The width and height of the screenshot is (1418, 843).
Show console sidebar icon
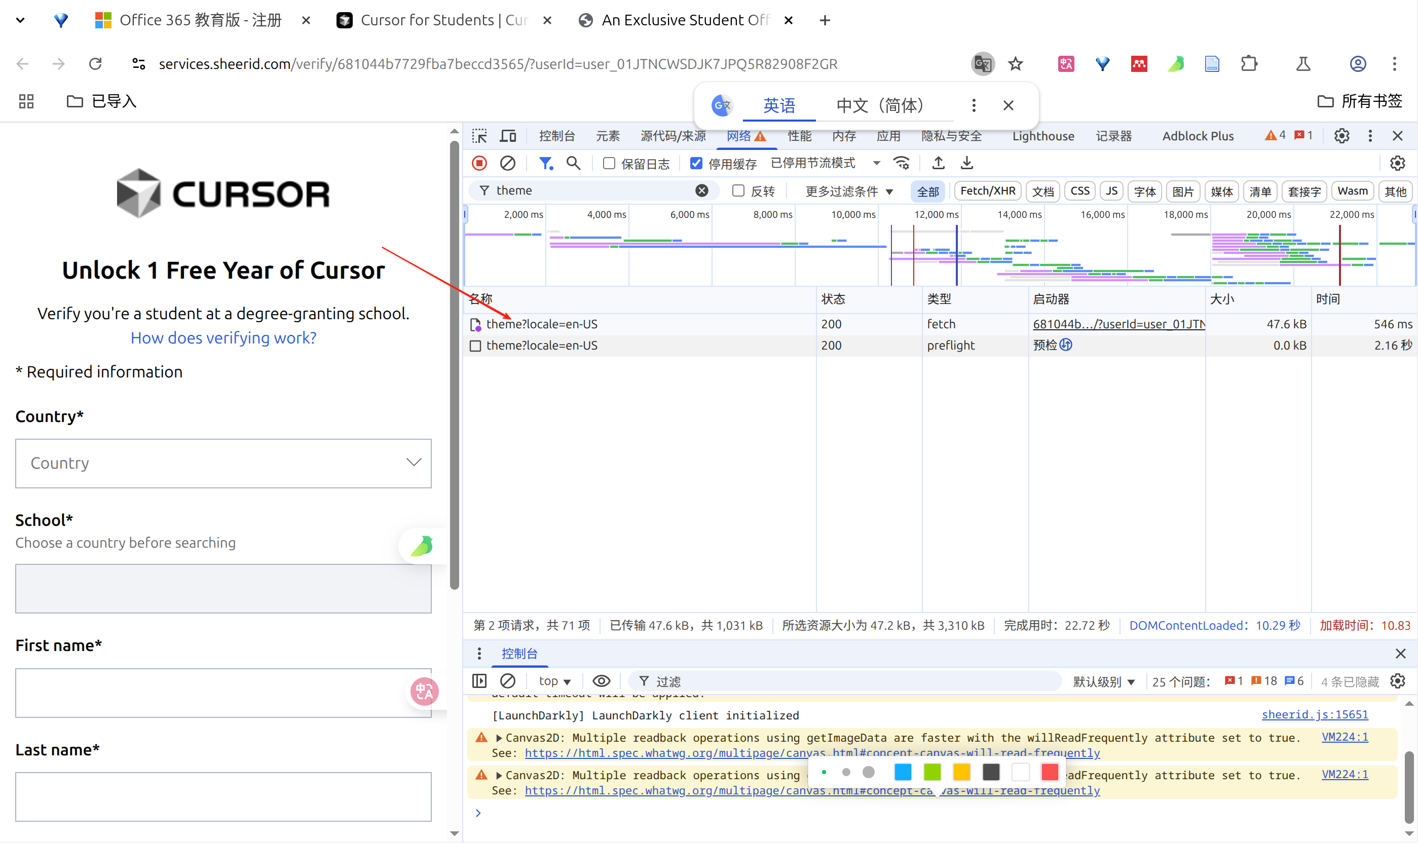tap(479, 680)
